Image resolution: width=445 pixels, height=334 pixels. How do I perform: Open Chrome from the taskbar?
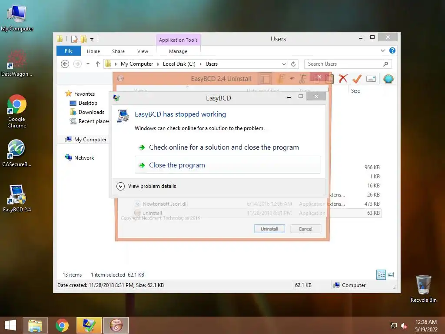[62, 325]
